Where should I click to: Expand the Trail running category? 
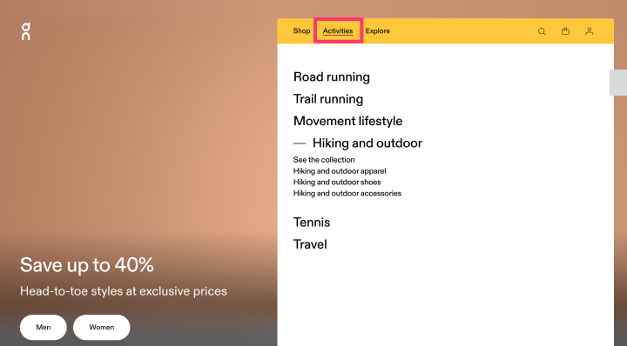[328, 98]
